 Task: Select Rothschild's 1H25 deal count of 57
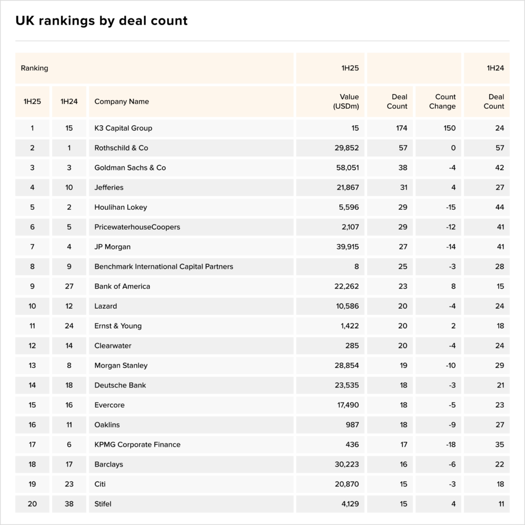403,148
